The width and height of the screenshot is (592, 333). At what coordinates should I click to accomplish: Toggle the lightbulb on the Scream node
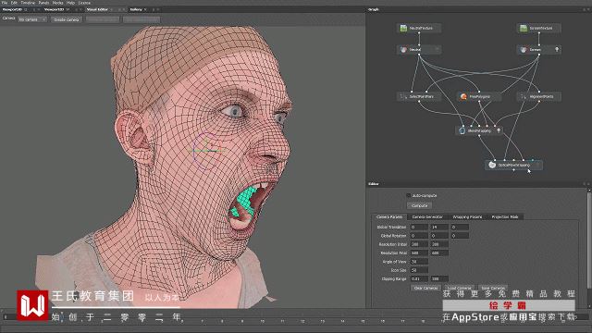pos(557,49)
